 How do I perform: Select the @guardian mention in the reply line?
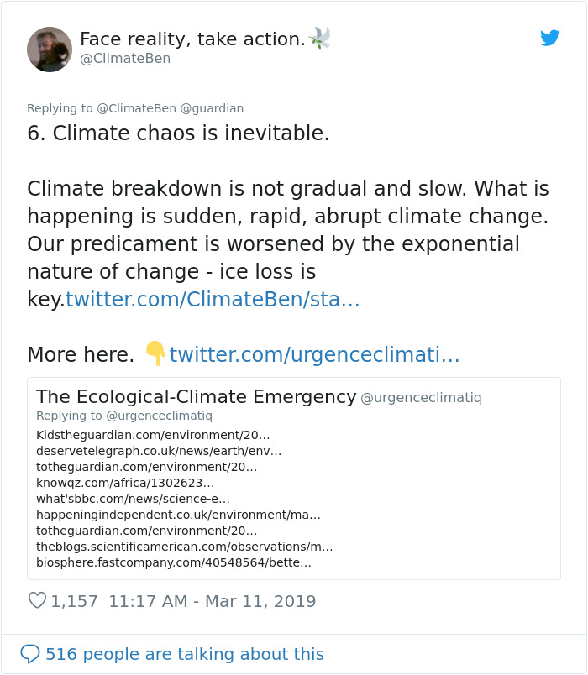click(x=213, y=108)
